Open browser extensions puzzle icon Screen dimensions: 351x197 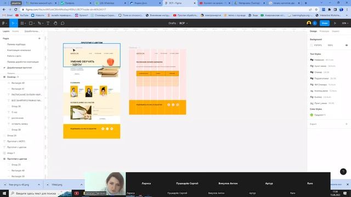[x=329, y=10]
